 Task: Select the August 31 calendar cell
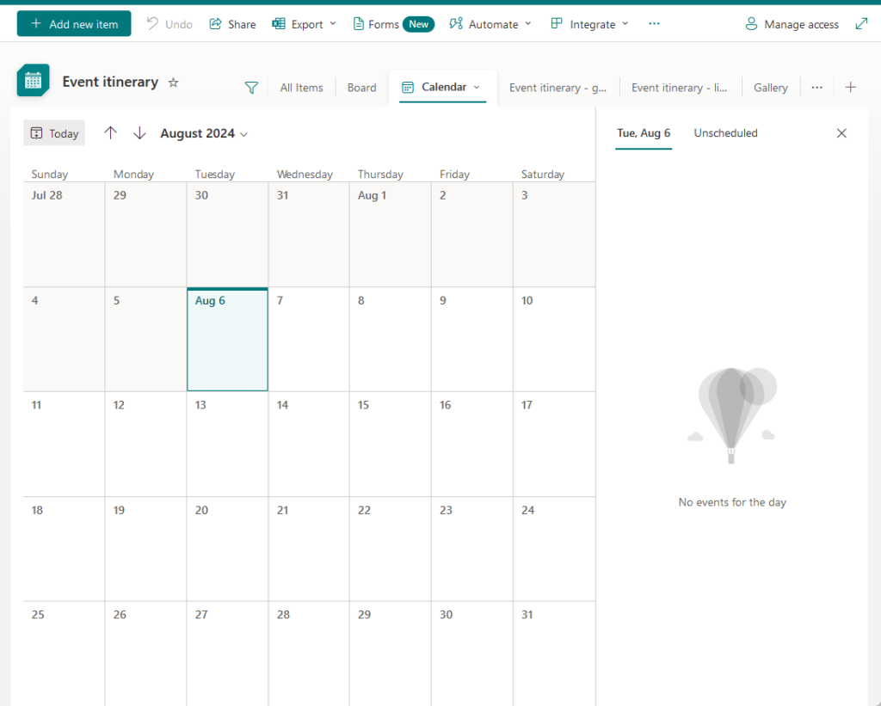coord(553,654)
